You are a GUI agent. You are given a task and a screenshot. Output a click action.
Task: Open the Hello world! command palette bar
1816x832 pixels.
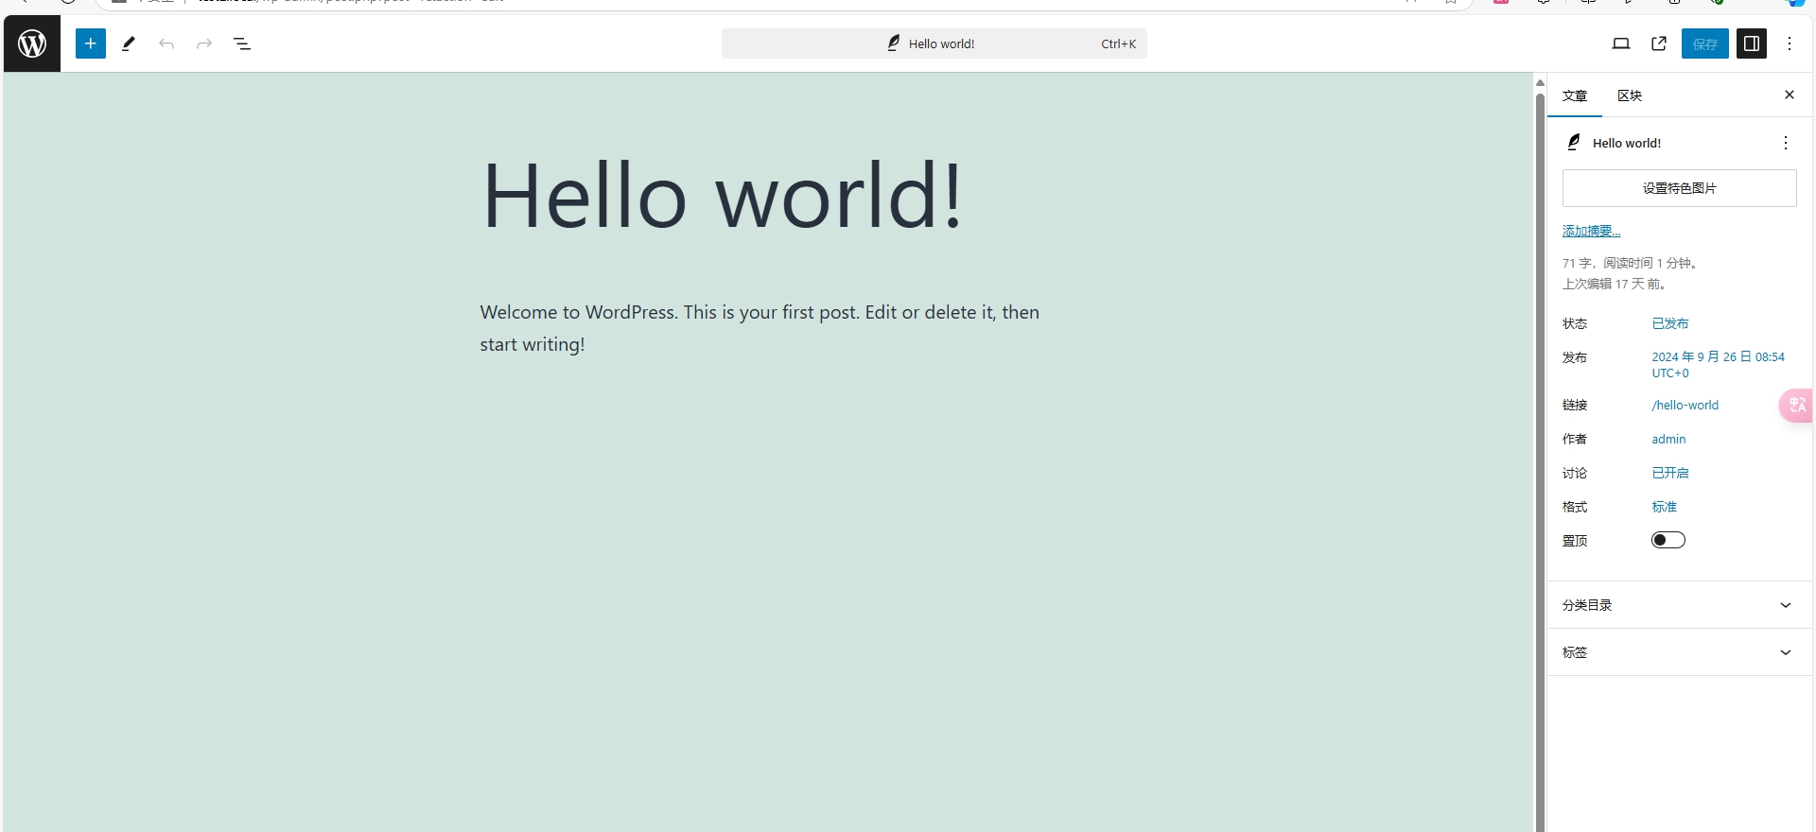tap(934, 43)
